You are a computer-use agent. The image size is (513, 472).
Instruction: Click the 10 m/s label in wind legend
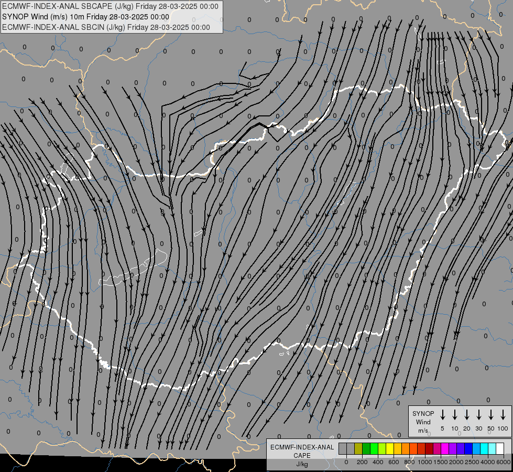pyautogui.click(x=455, y=428)
